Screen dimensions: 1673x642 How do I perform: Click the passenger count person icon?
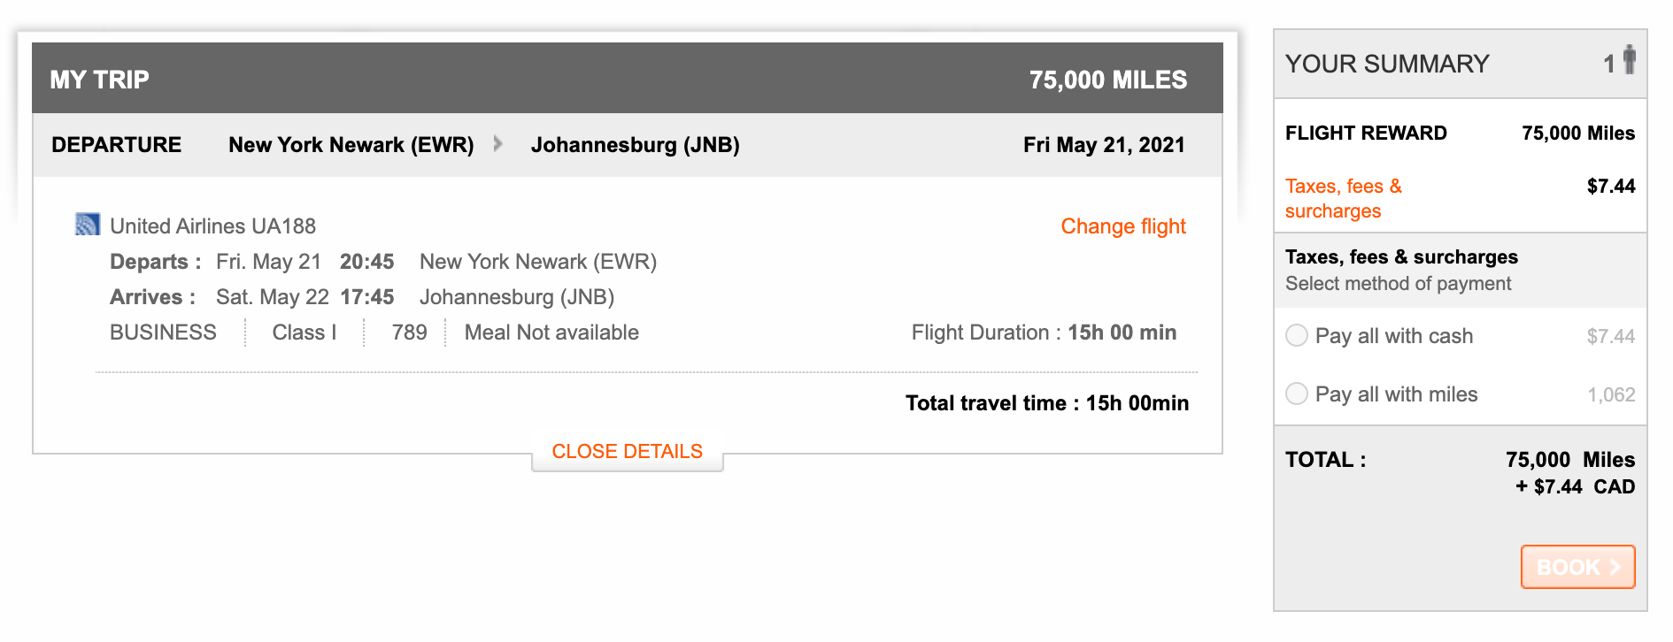coord(1629,60)
